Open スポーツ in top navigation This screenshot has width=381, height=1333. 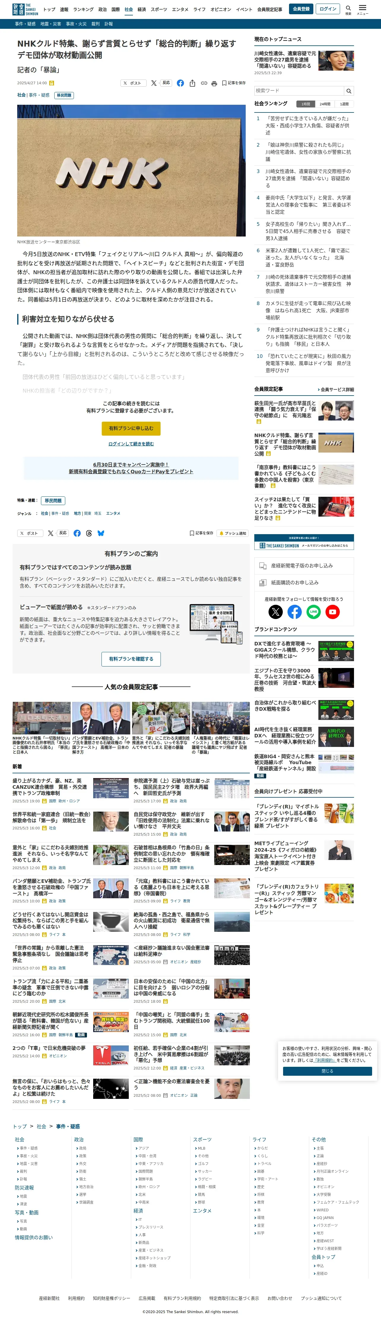pyautogui.click(x=159, y=9)
